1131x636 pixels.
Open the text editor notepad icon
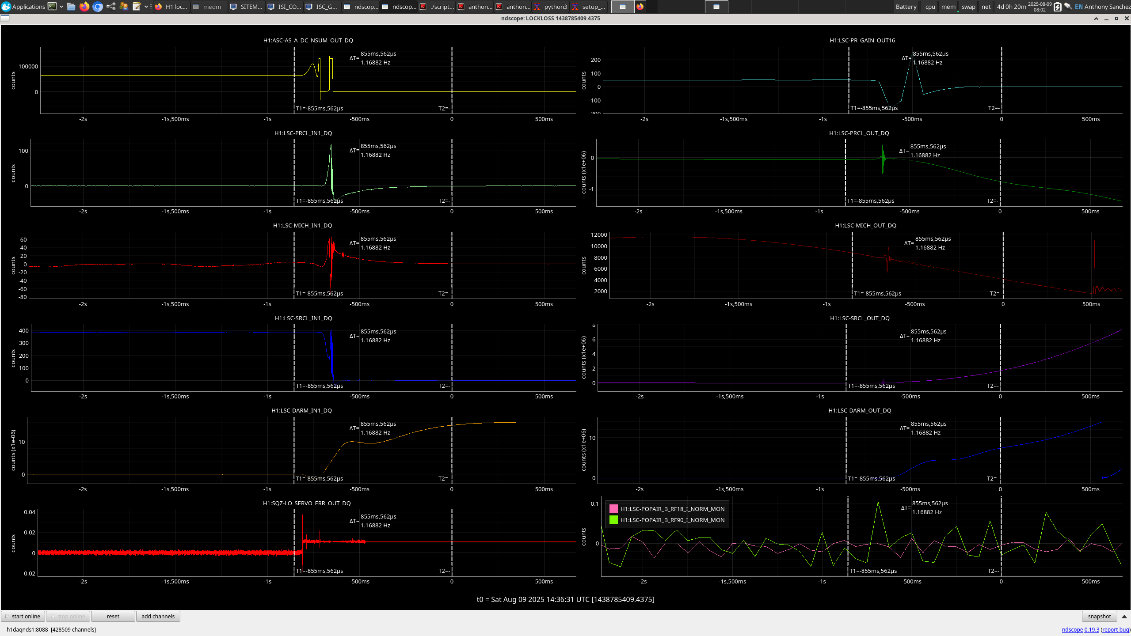(x=137, y=7)
